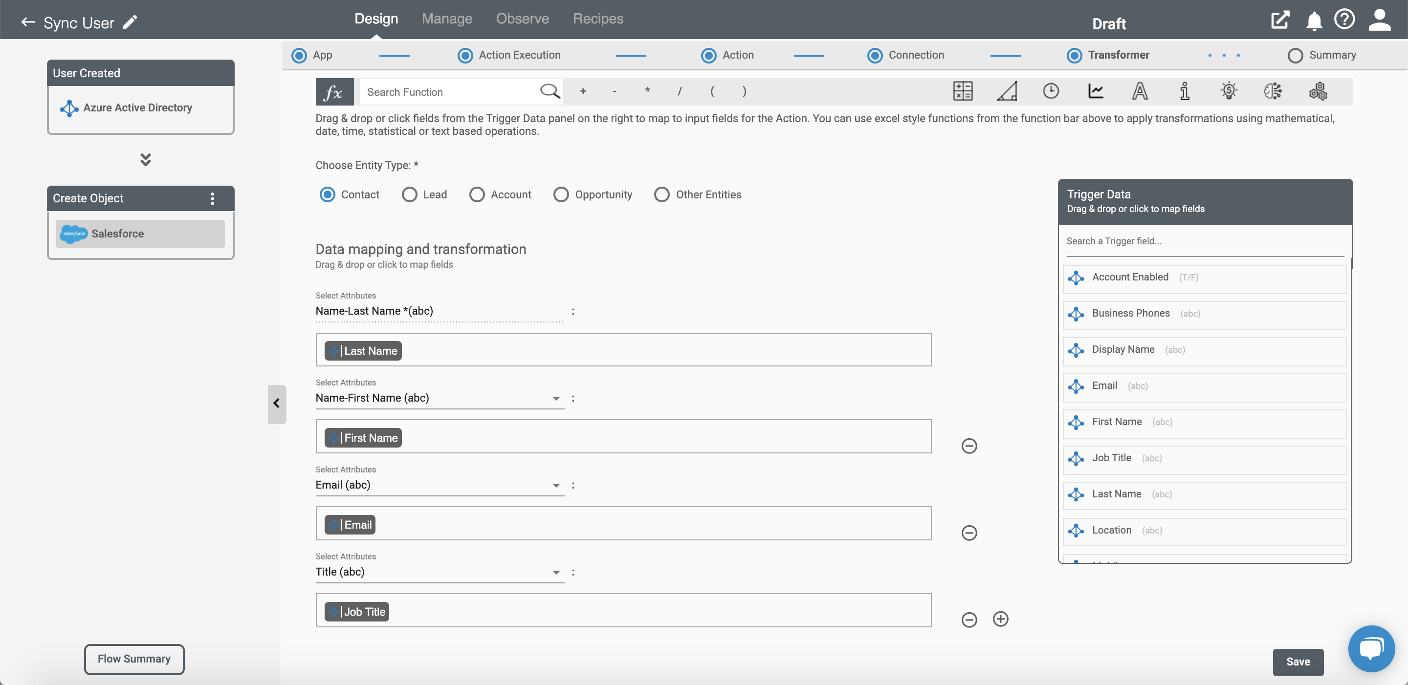Open information functions icon

[x=1185, y=91]
